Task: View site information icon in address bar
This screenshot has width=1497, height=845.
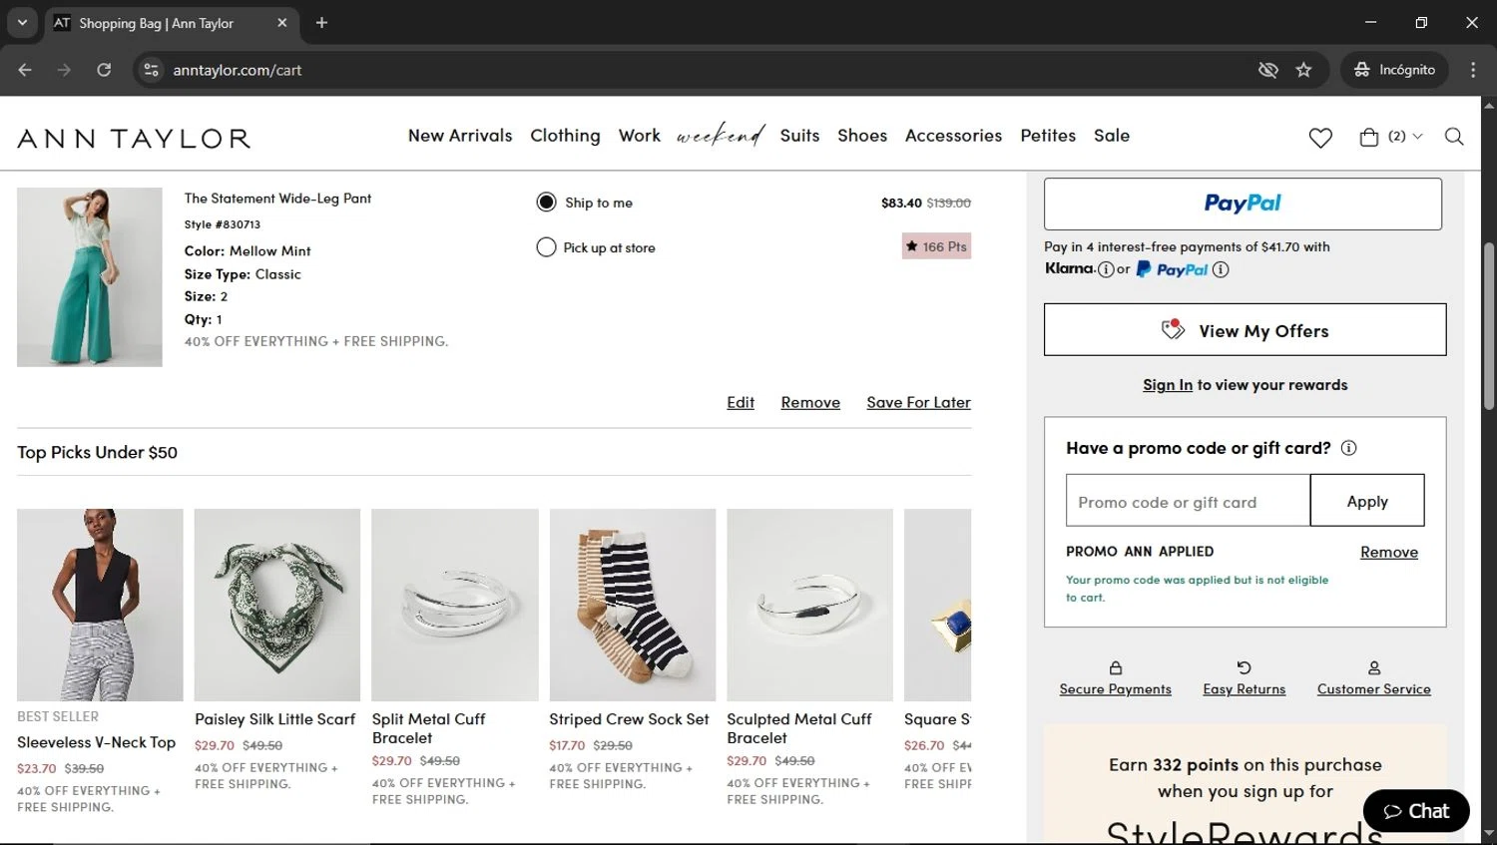Action: (152, 70)
